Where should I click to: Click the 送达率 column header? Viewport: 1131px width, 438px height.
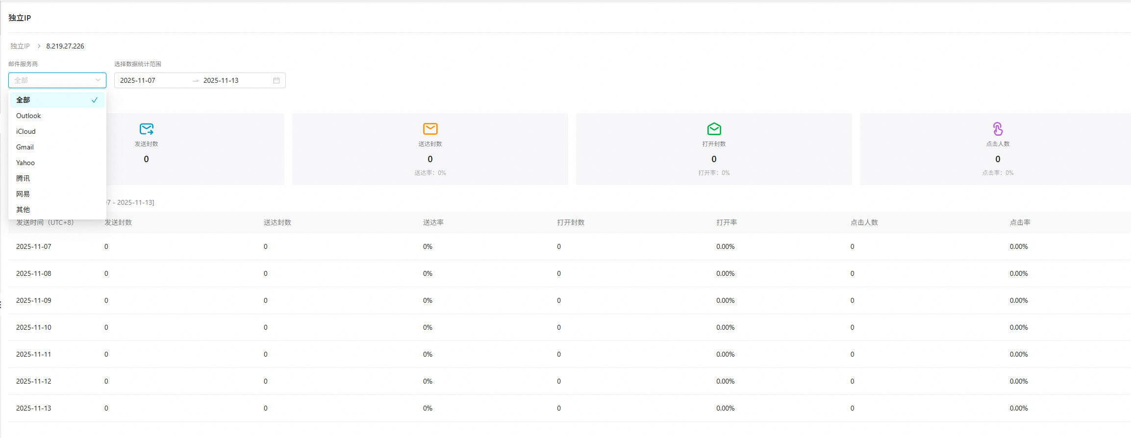pyautogui.click(x=433, y=222)
